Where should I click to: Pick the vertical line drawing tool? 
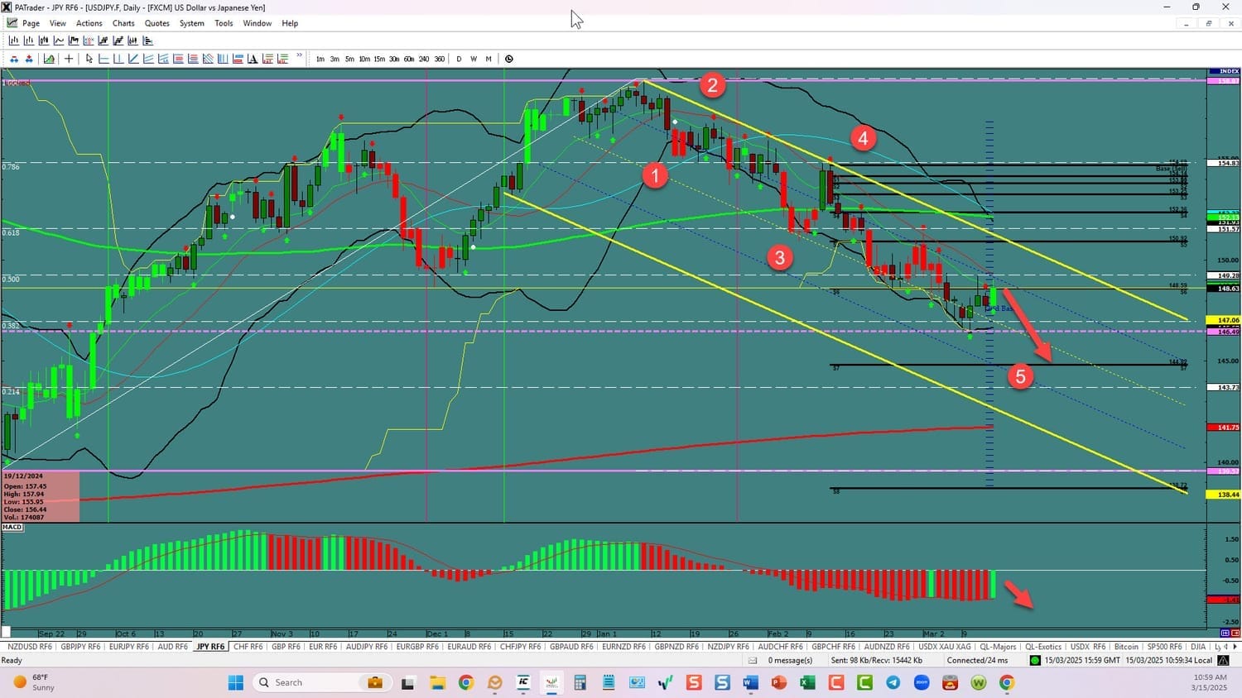[118, 59]
